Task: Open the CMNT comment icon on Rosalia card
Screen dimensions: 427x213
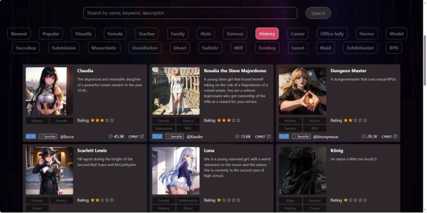Action: (268, 136)
